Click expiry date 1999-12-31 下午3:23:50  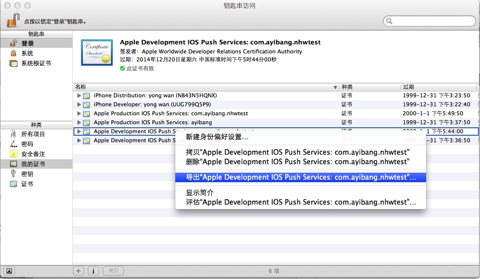tap(436, 95)
